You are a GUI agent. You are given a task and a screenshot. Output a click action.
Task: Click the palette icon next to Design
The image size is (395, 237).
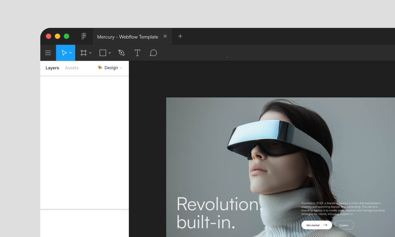100,68
